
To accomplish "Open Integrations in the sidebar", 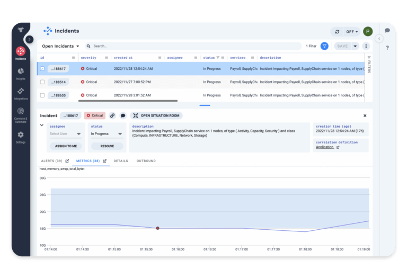I will (20, 92).
